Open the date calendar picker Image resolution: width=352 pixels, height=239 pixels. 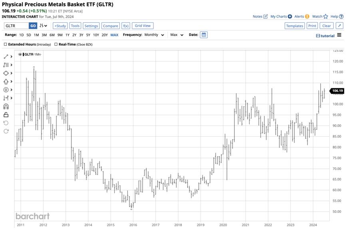click(204, 35)
